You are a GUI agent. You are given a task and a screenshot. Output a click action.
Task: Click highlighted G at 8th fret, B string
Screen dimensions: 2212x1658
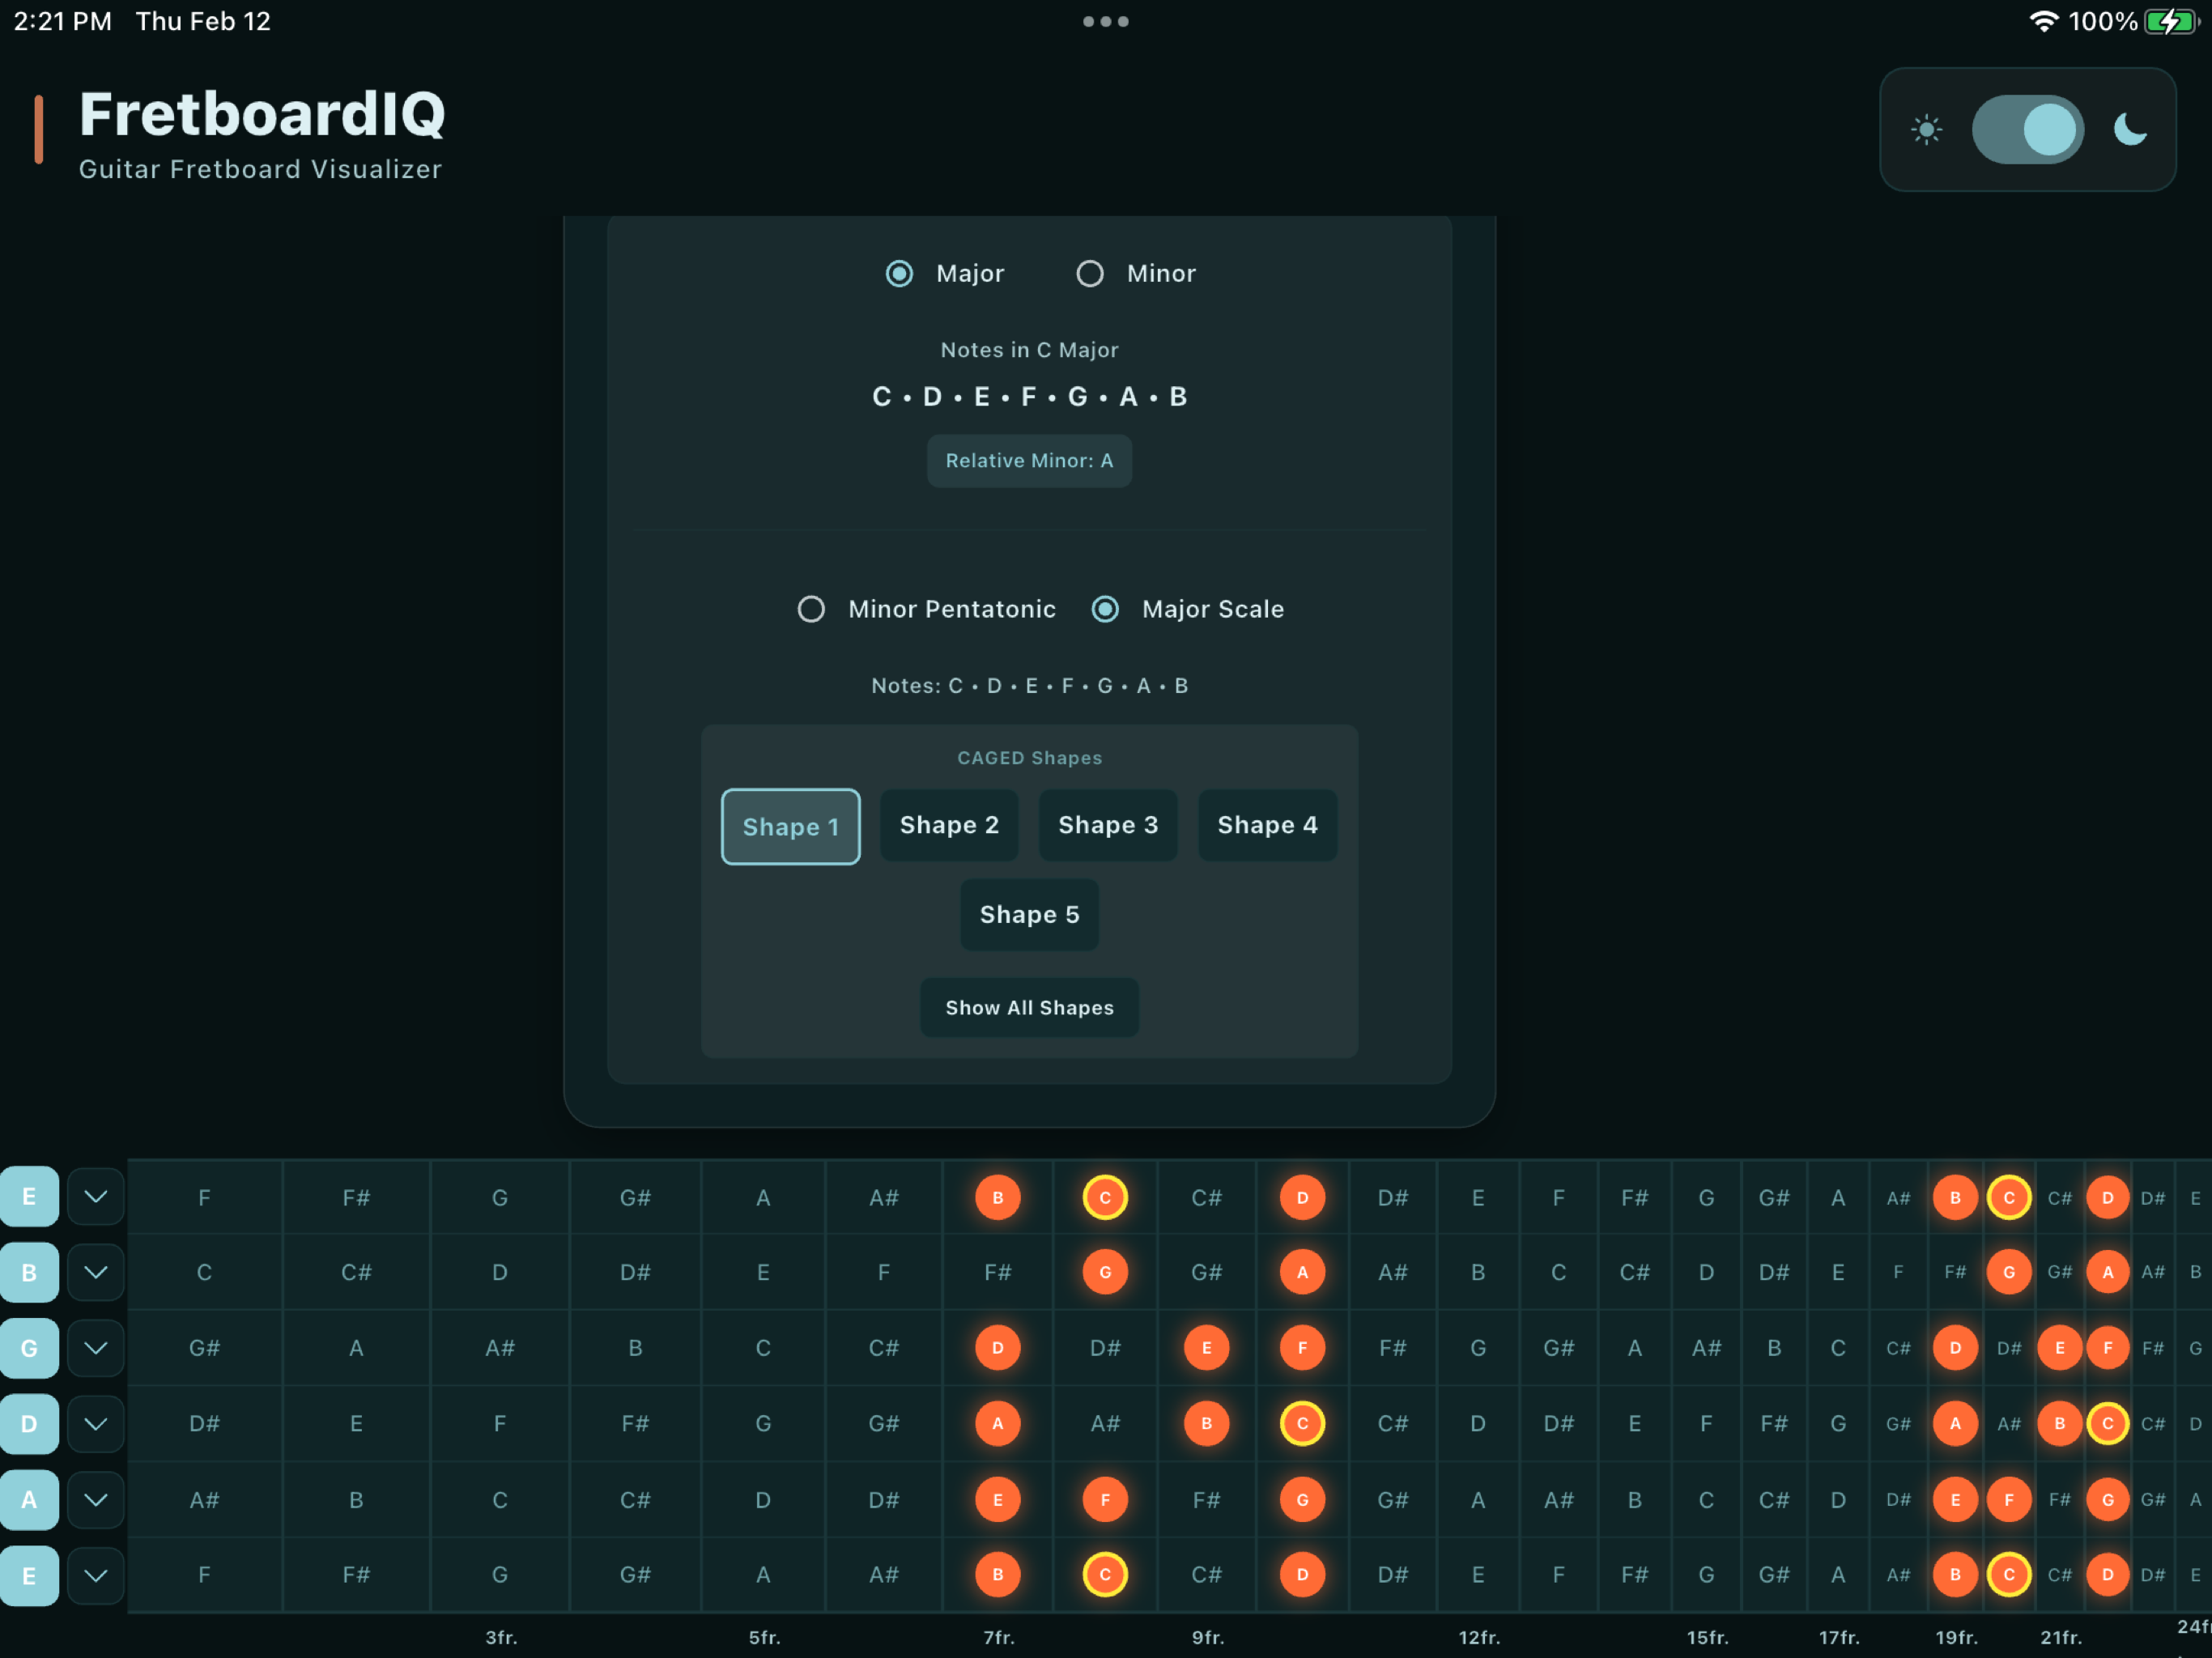(x=1105, y=1273)
